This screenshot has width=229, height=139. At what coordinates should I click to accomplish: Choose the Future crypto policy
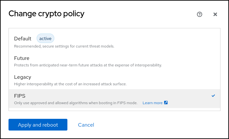[x=22, y=58]
